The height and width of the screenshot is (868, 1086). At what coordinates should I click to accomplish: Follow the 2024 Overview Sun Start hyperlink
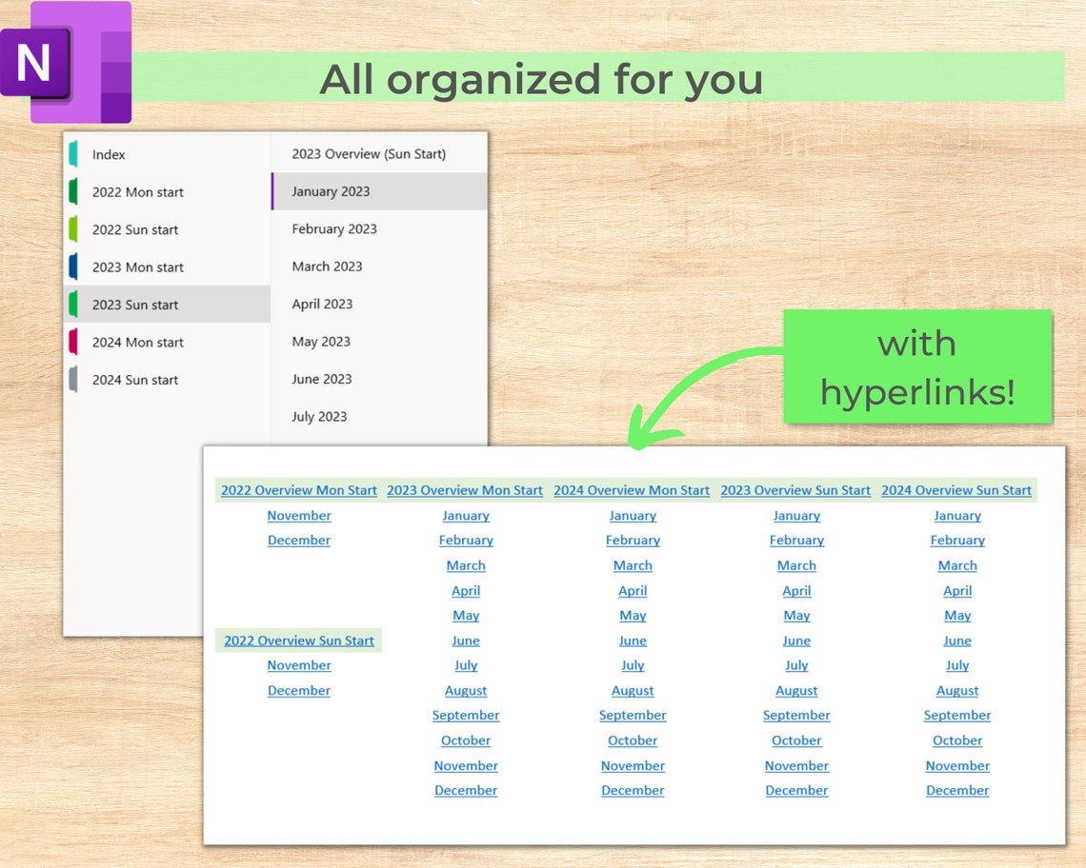(x=956, y=490)
